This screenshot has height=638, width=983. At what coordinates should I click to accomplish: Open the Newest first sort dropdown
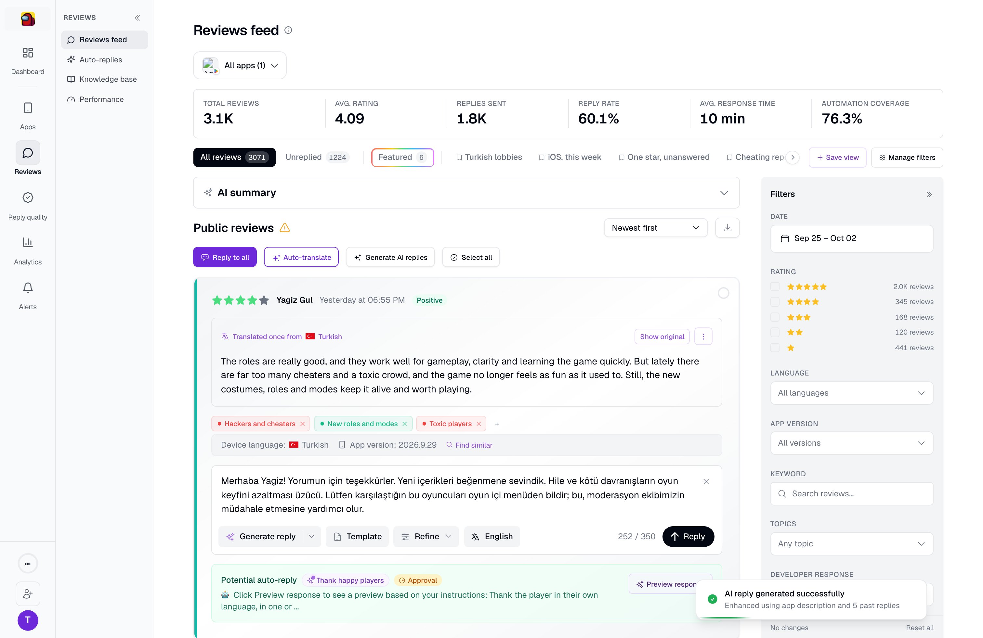coord(655,228)
